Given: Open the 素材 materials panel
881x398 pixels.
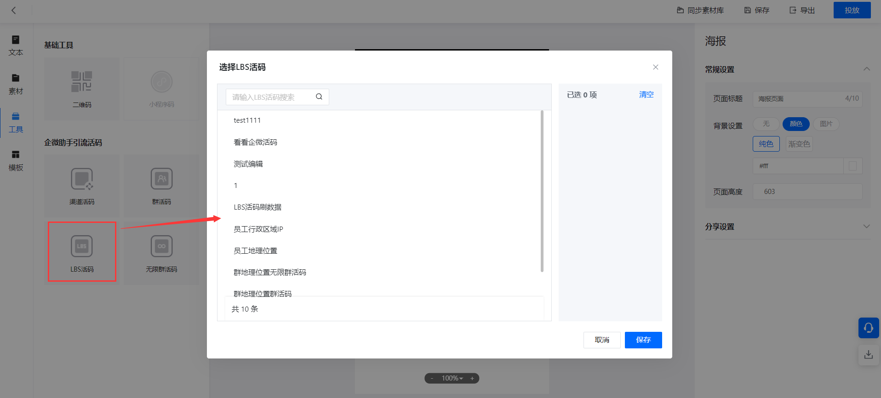Looking at the screenshot, I should pos(16,85).
